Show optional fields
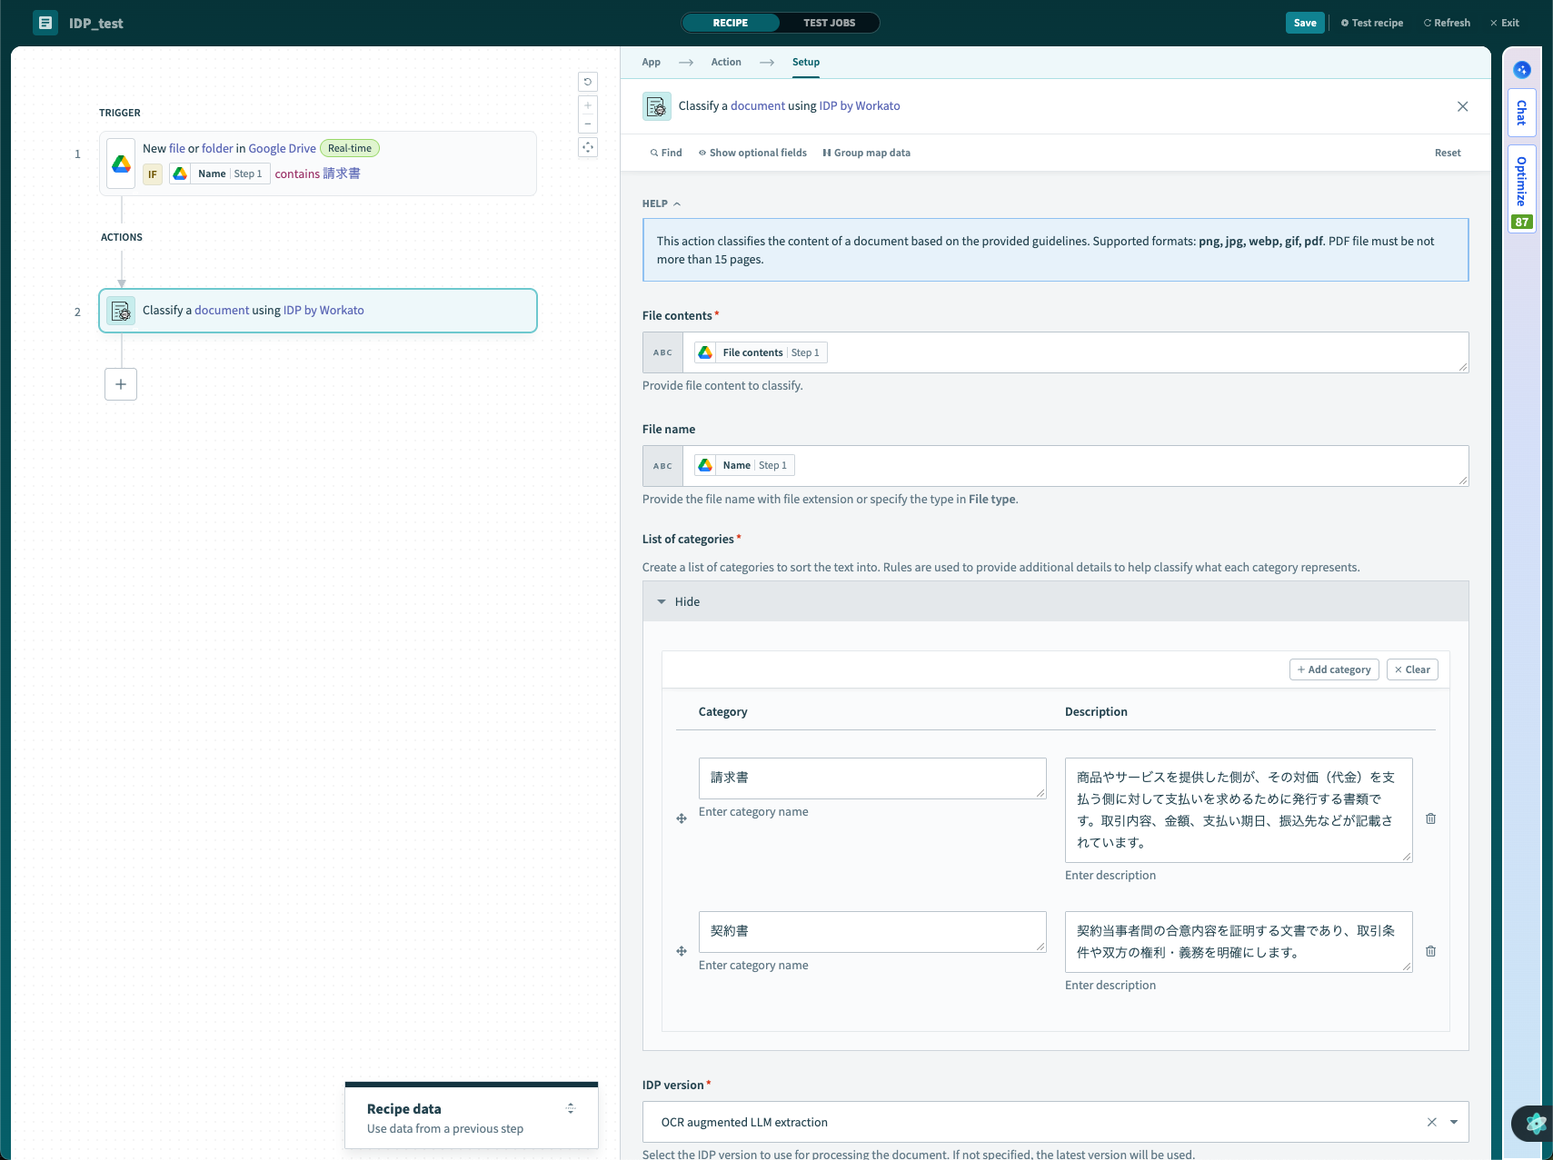The width and height of the screenshot is (1553, 1160). point(752,153)
